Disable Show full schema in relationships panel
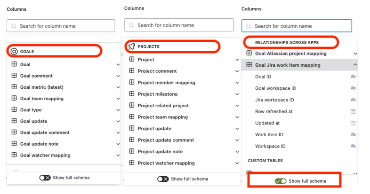This screenshot has width=370, height=194. [x=281, y=181]
